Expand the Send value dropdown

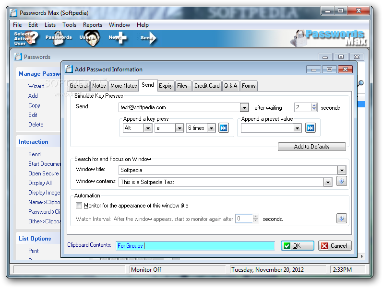click(244, 107)
